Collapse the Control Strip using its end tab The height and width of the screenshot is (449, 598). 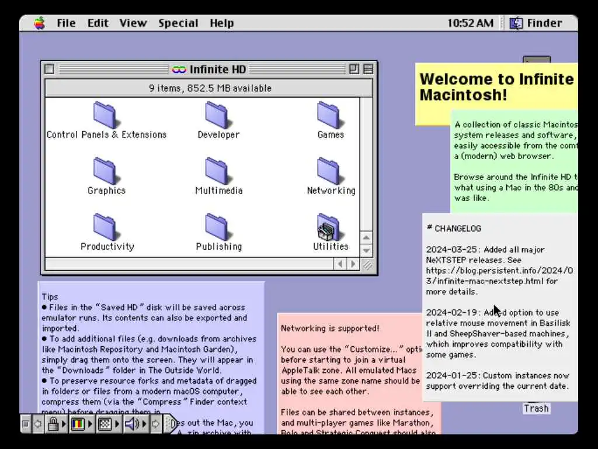[171, 424]
